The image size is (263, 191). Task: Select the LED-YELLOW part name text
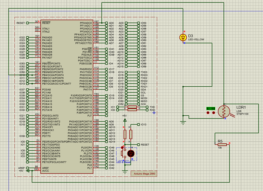[196, 39]
